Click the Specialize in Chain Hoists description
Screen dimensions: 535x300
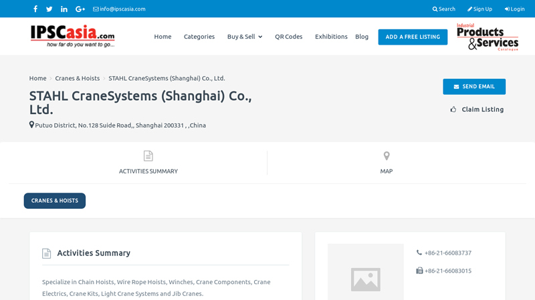pos(156,288)
